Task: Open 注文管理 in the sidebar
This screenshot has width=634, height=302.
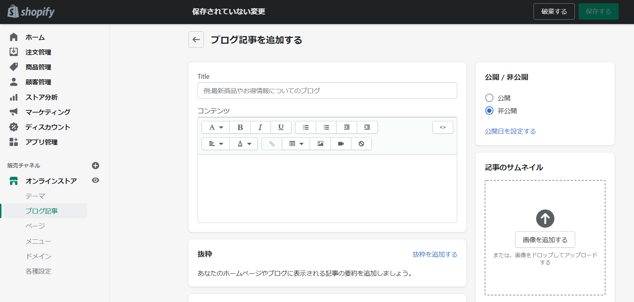Action: coord(38,52)
